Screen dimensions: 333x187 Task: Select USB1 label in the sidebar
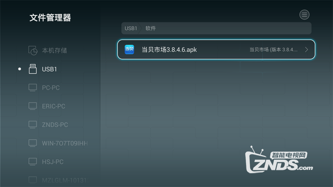coord(50,69)
